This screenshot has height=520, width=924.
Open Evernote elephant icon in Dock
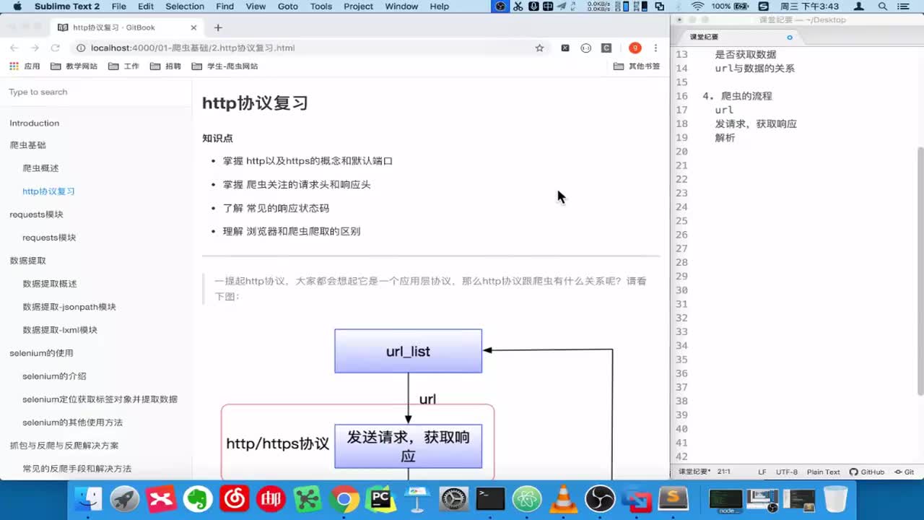[198, 498]
